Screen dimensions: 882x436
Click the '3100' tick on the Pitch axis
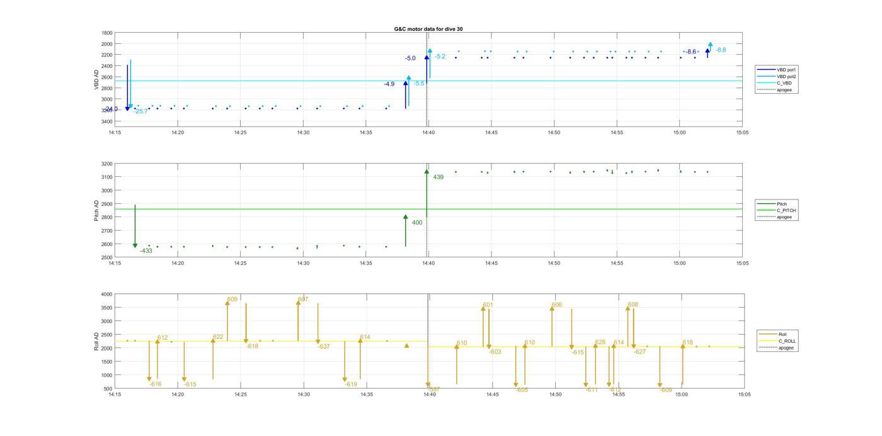tap(106, 177)
